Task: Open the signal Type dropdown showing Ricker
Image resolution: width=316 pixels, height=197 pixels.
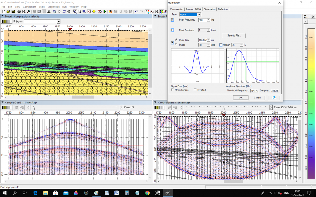Action: [x=199, y=14]
